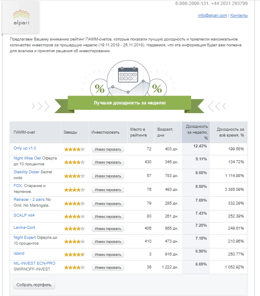The width and height of the screenshot is (260, 296).
Task: Click the star rating for Lavina-Cont
Action: pyautogui.click(x=75, y=229)
